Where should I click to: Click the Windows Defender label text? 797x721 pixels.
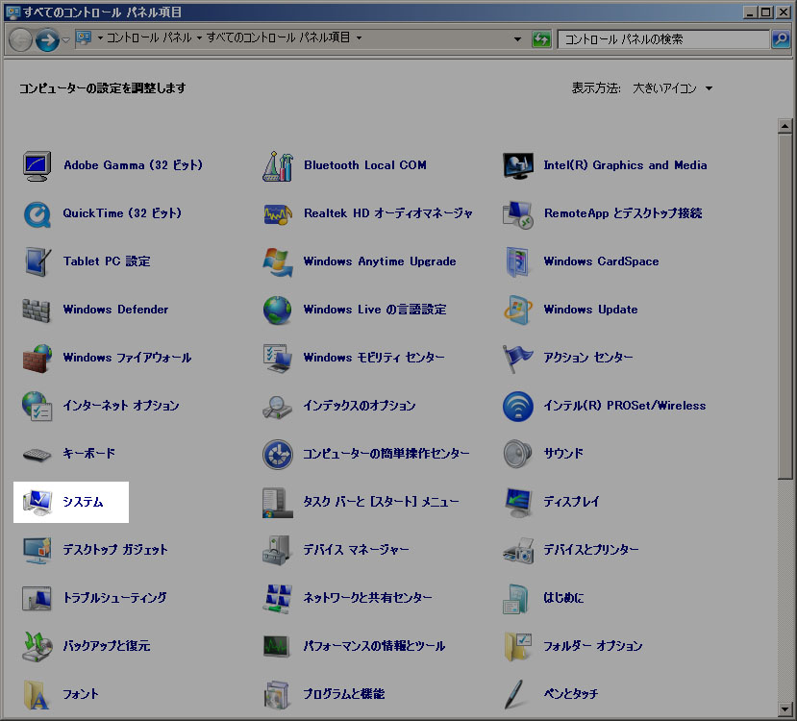pyautogui.click(x=115, y=310)
